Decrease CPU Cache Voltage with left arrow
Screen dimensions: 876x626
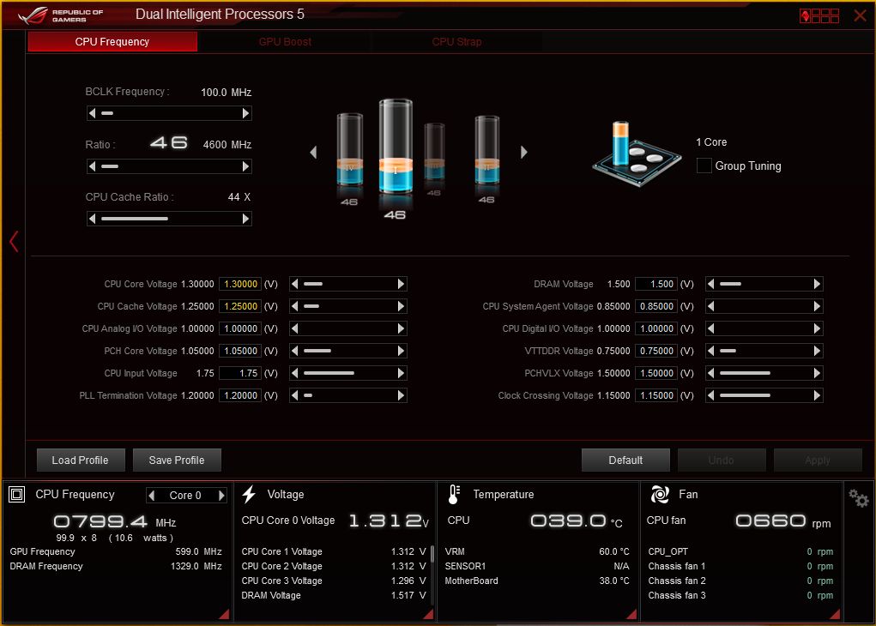click(x=295, y=307)
